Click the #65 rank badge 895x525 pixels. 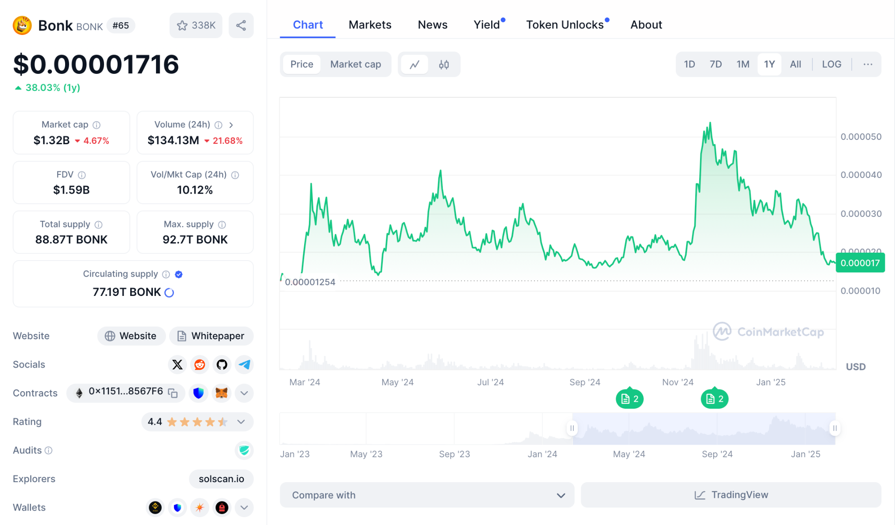point(121,26)
